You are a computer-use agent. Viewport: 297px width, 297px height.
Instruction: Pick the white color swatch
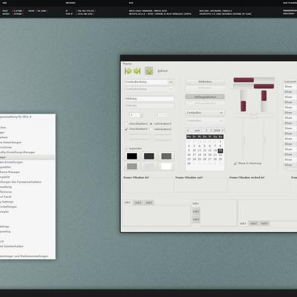pos(166,166)
